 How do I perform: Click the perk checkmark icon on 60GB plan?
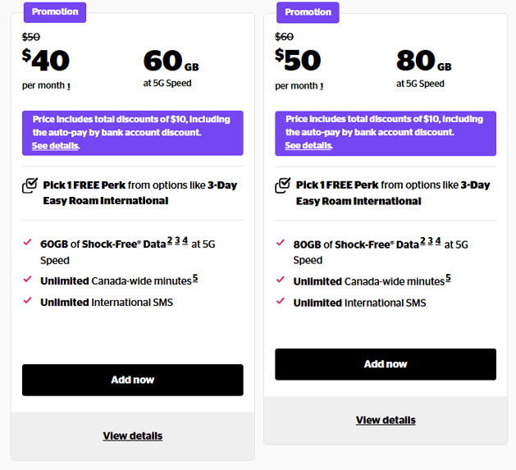coord(30,186)
